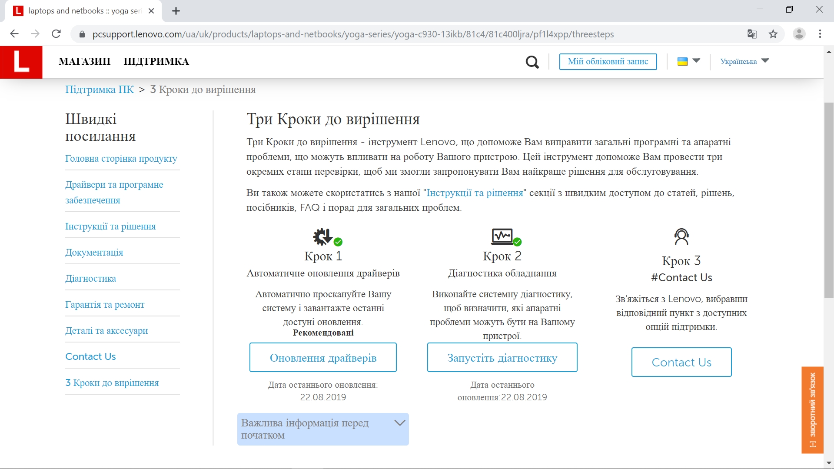
Task: Open the Українська language dropdown
Action: click(x=744, y=61)
